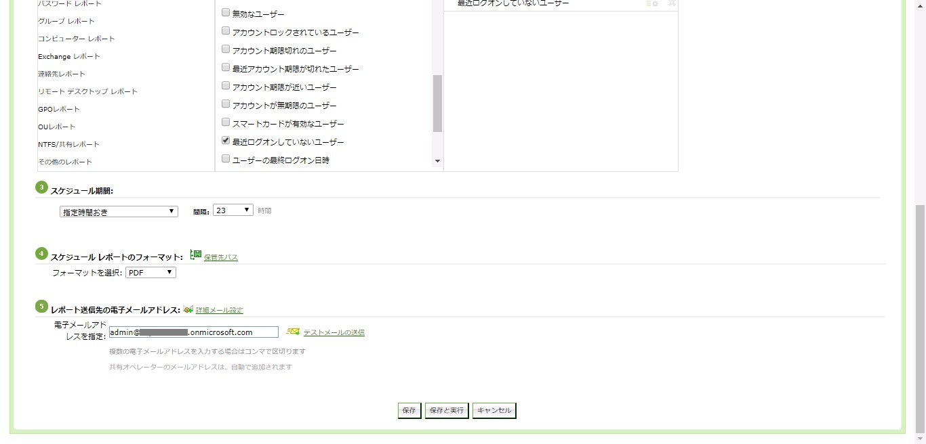Check the 無効なユーザー checkbox

pyautogui.click(x=226, y=13)
